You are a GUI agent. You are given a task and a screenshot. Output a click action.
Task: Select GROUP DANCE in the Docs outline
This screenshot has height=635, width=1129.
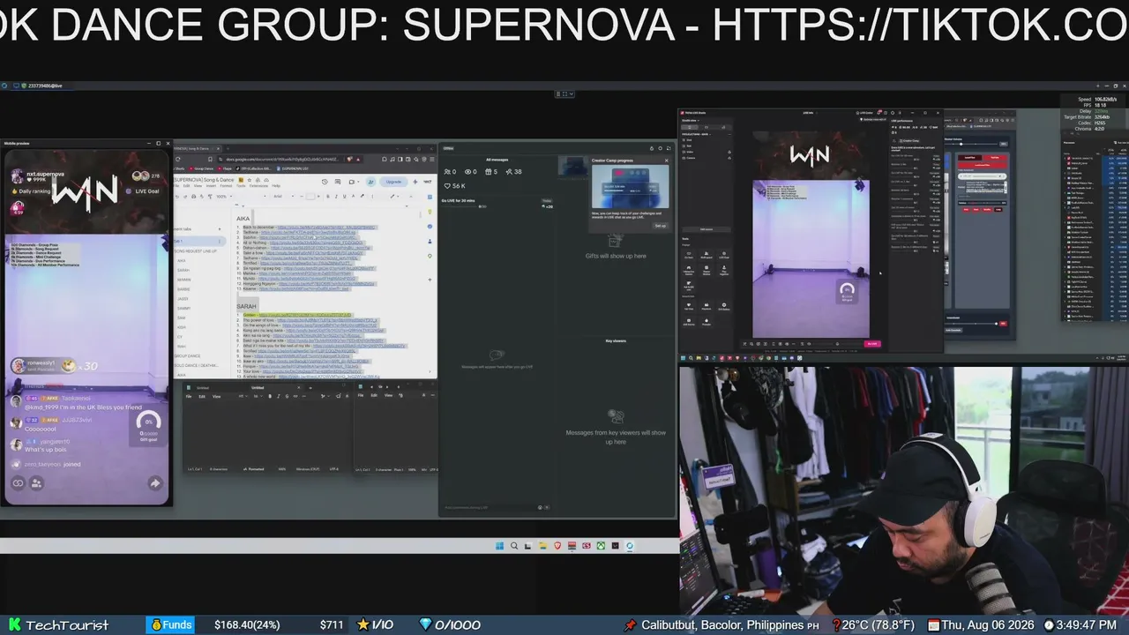point(188,356)
